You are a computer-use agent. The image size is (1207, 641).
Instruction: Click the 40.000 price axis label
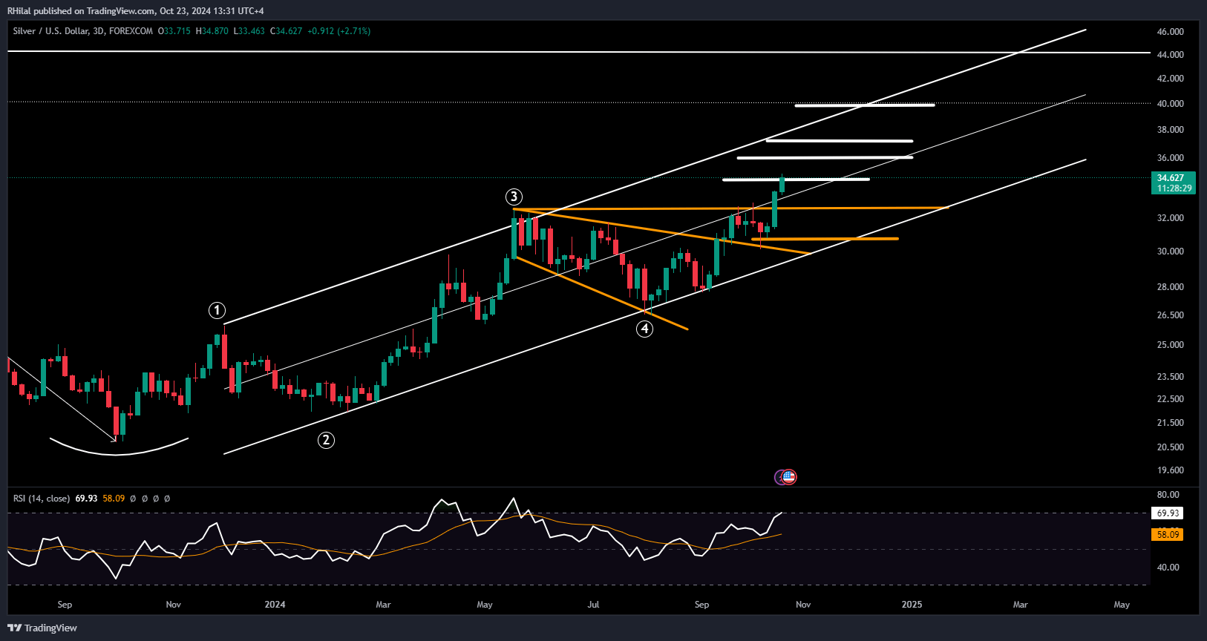(x=1171, y=104)
